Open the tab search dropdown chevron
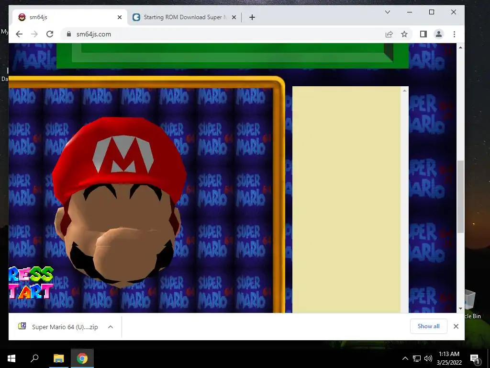Viewport: 490px width, 368px height. (x=388, y=12)
